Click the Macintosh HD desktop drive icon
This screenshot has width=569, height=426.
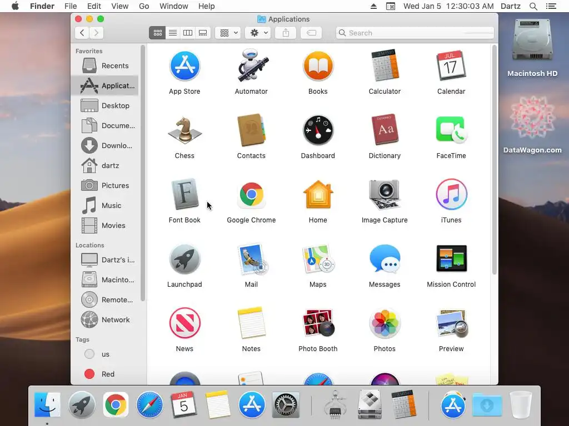(x=532, y=40)
